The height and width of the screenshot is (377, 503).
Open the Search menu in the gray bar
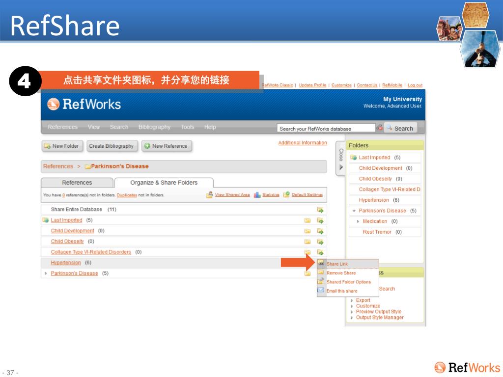click(x=119, y=127)
